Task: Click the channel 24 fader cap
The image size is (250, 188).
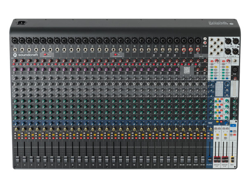Action: (x=175, y=159)
